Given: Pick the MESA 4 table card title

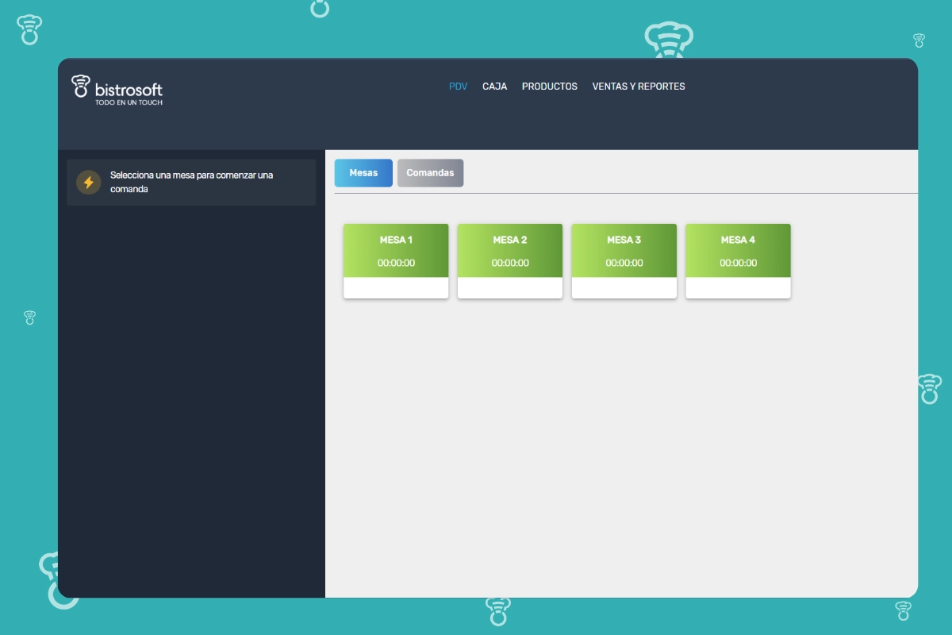Looking at the screenshot, I should click(x=738, y=240).
